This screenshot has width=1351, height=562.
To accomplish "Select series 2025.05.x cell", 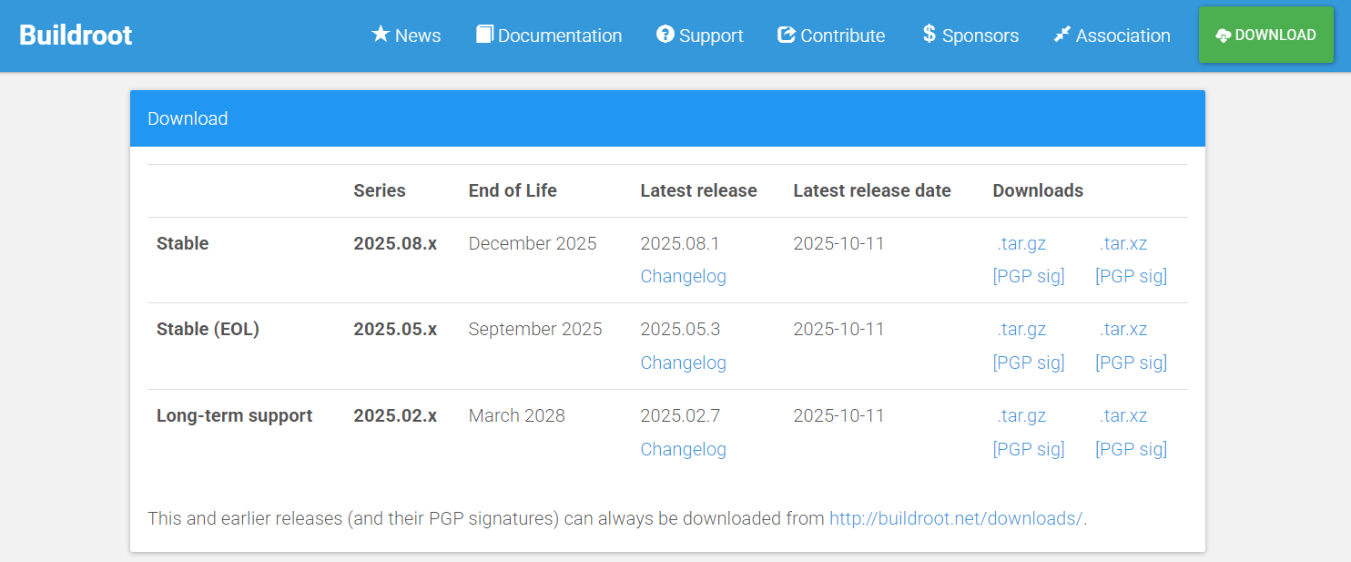I will point(395,329).
